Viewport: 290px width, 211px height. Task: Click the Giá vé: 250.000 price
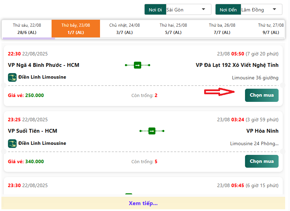[x=26, y=95]
